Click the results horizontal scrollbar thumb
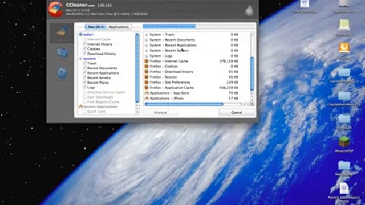 184,104
